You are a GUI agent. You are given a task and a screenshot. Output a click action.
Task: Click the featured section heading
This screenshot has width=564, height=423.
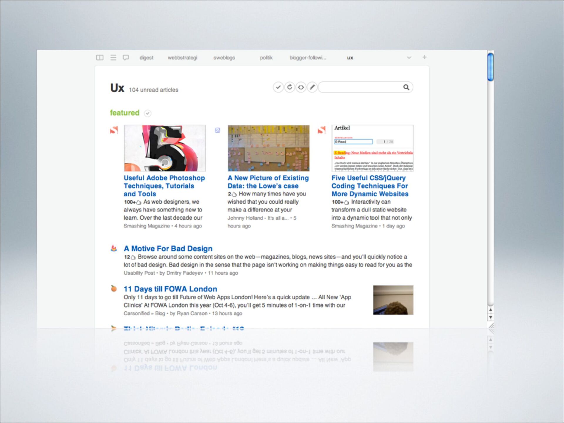(x=125, y=113)
